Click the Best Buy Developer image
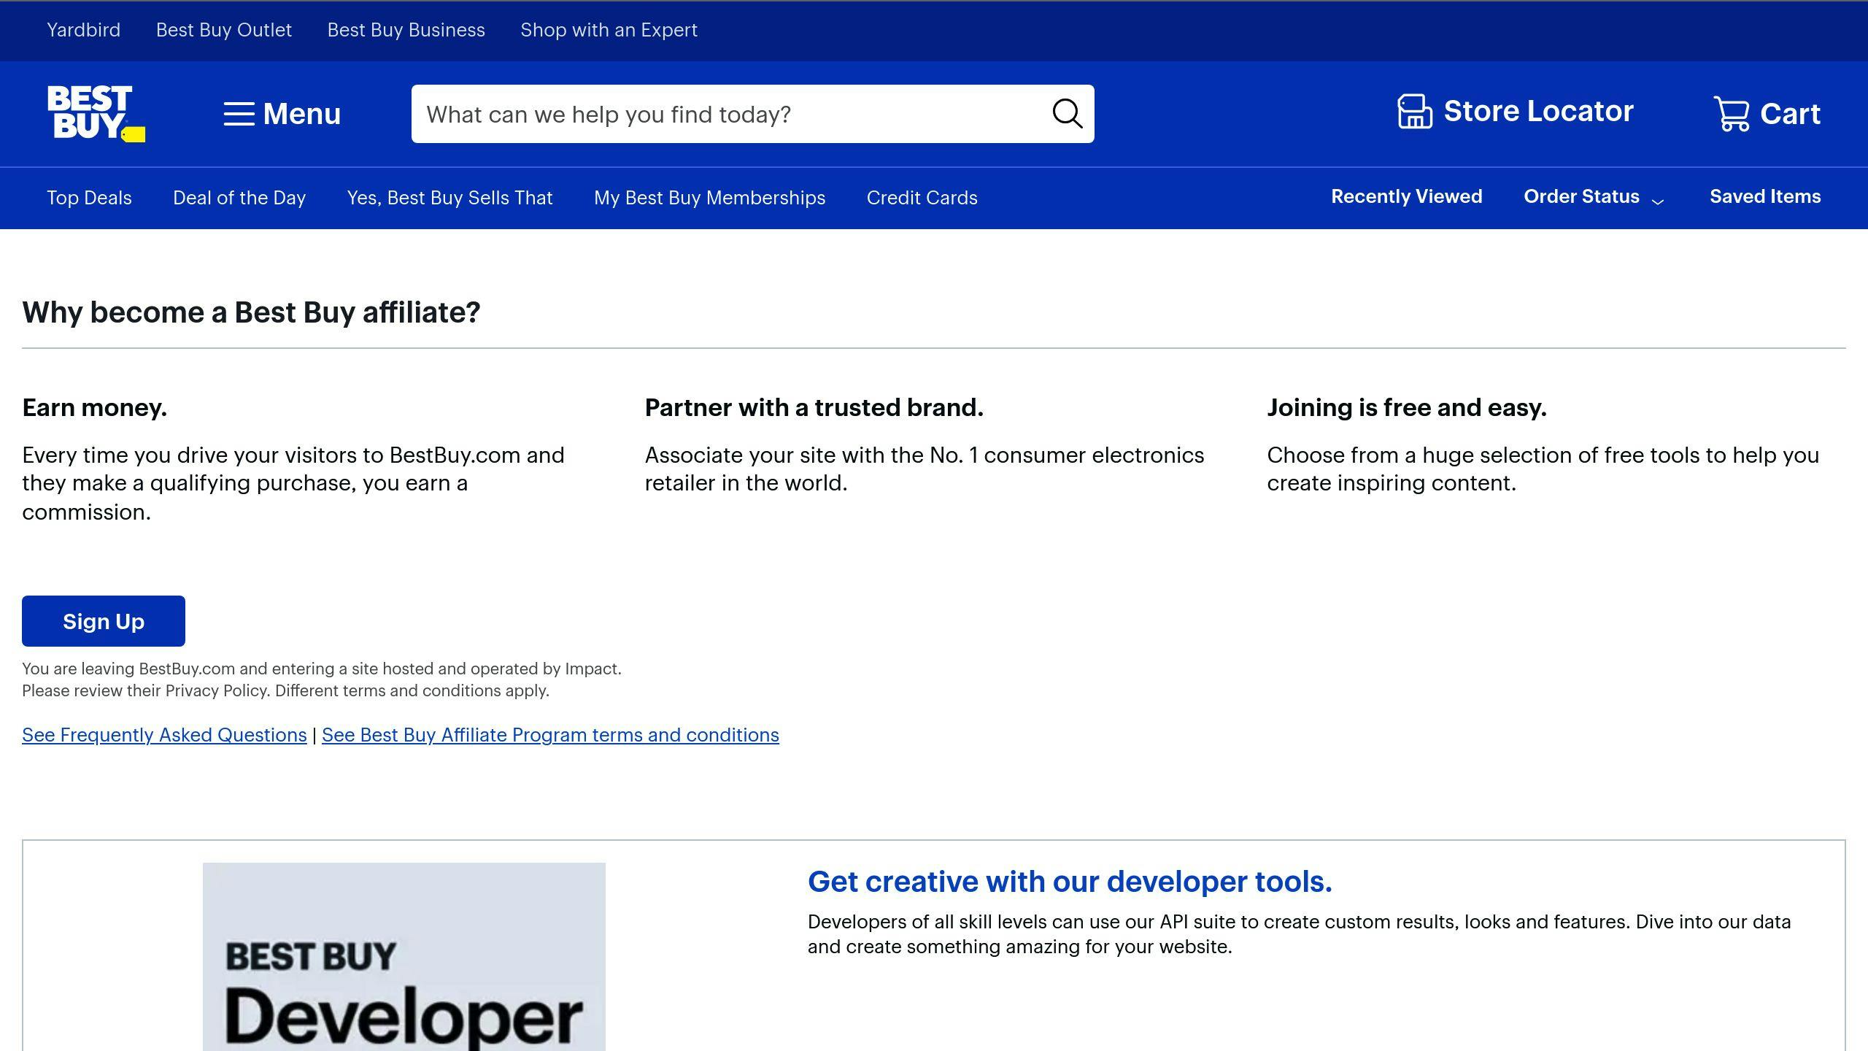Image resolution: width=1868 pixels, height=1051 pixels. [x=404, y=957]
